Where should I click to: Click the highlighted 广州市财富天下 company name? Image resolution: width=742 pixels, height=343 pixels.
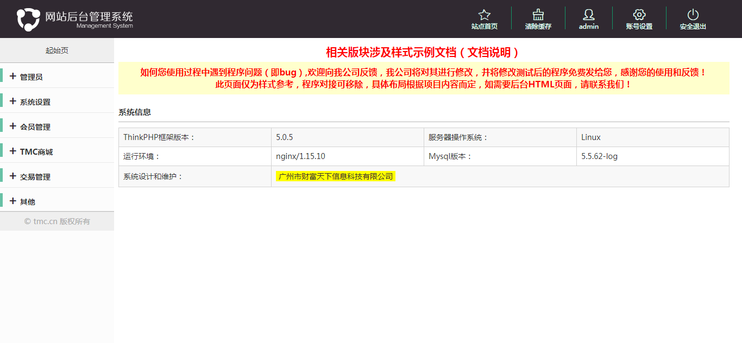tap(335, 177)
